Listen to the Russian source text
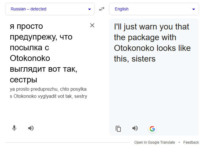Screen dimensions: 210x149 coord(31,128)
